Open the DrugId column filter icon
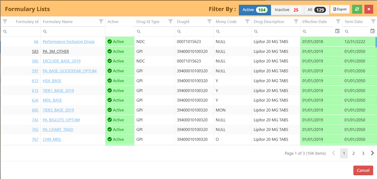The height and width of the screenshot is (179, 377). tap(209, 22)
